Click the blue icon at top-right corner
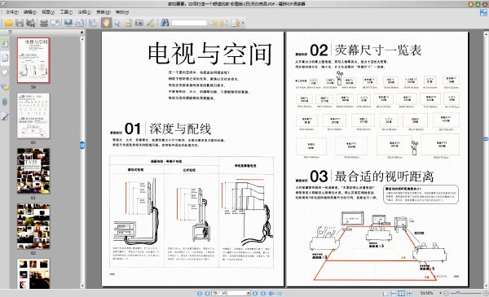The image size is (489, 297). (483, 12)
